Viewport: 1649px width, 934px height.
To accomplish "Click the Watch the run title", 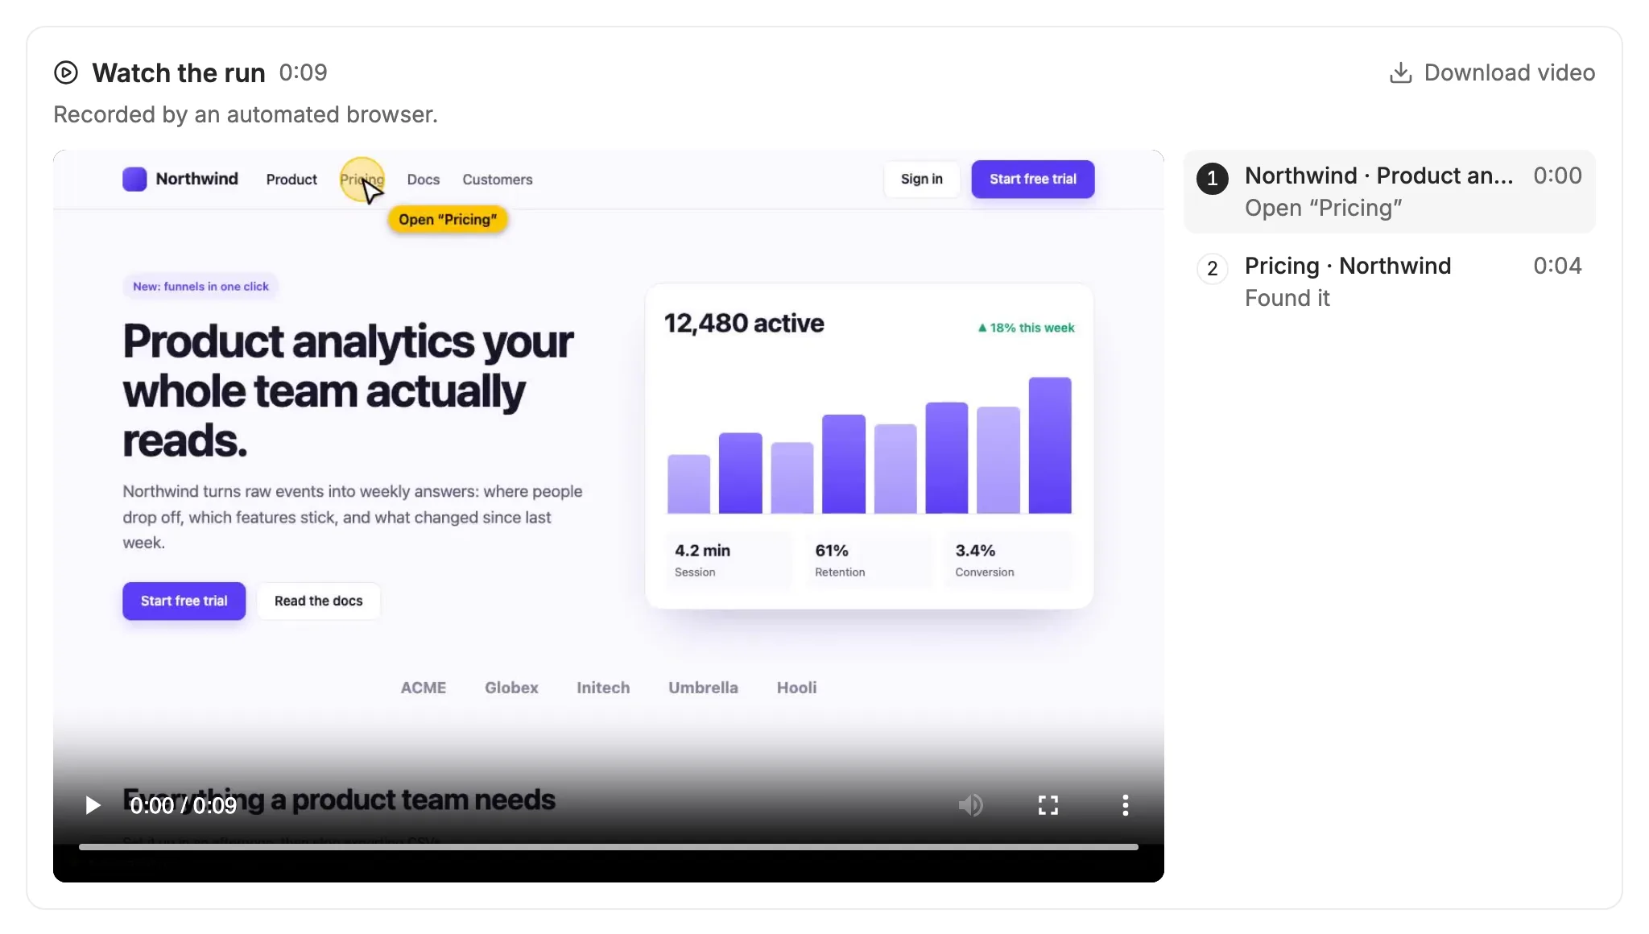I will (x=179, y=72).
